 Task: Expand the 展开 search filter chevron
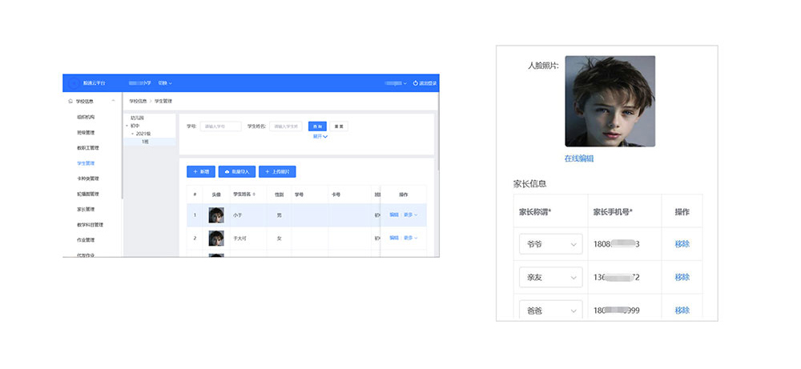click(x=324, y=137)
